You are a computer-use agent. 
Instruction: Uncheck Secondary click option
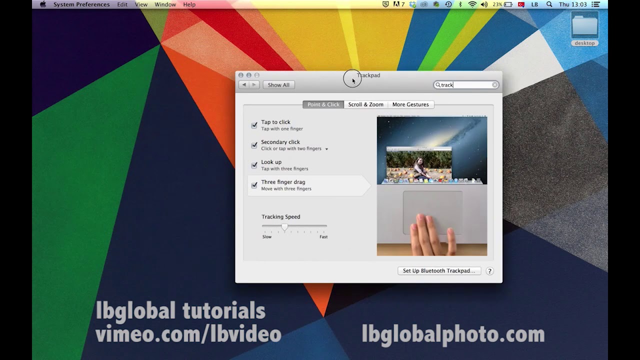pyautogui.click(x=254, y=145)
